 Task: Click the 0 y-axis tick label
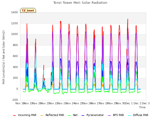pos(17,89)
